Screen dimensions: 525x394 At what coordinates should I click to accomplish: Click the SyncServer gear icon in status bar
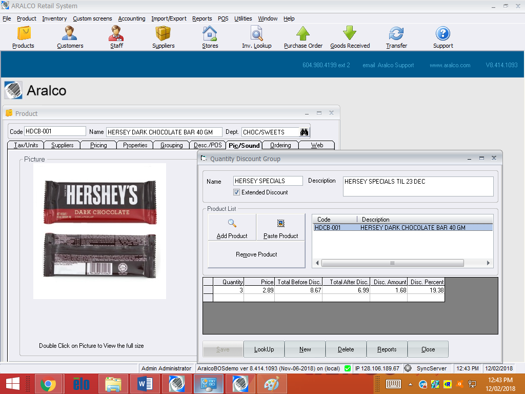pyautogui.click(x=408, y=368)
